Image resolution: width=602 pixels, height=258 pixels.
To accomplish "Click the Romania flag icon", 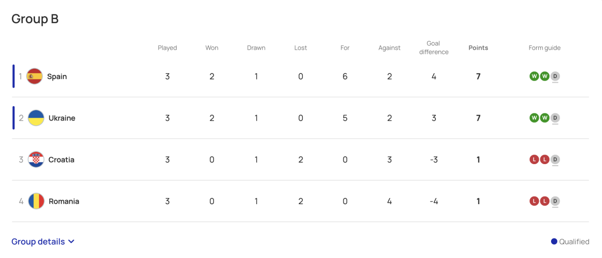I will 36,201.
